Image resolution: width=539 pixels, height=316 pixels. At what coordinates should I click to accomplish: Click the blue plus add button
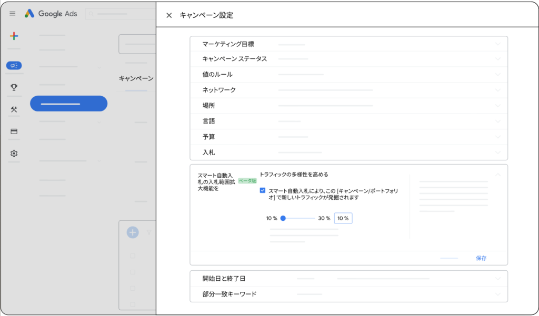tap(133, 232)
